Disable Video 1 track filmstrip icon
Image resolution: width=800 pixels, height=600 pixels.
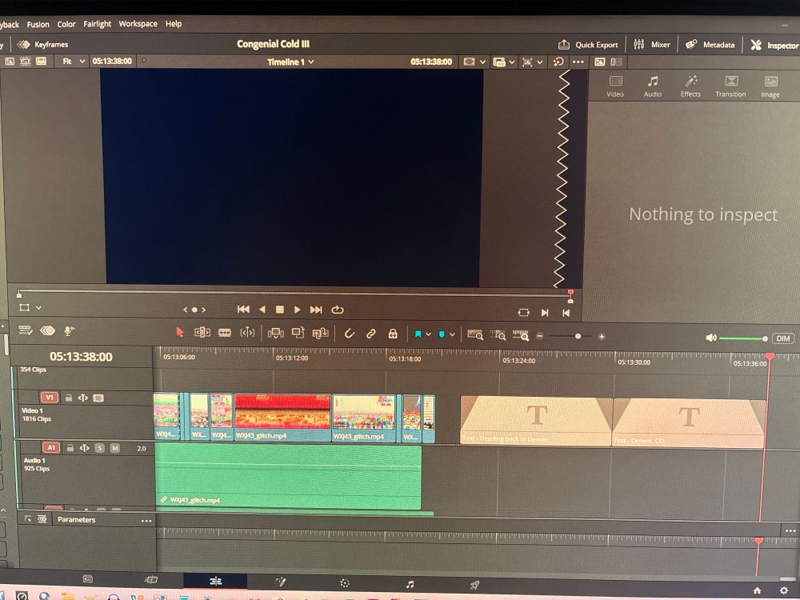(x=98, y=398)
